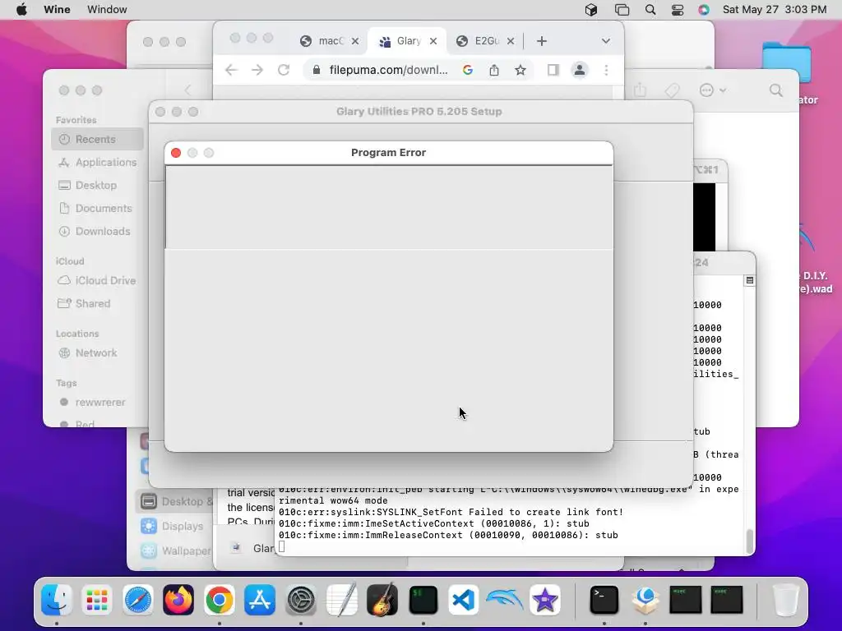Viewport: 842px width, 631px height.
Task: Launch GarageBand from the Dock
Action: click(382, 600)
